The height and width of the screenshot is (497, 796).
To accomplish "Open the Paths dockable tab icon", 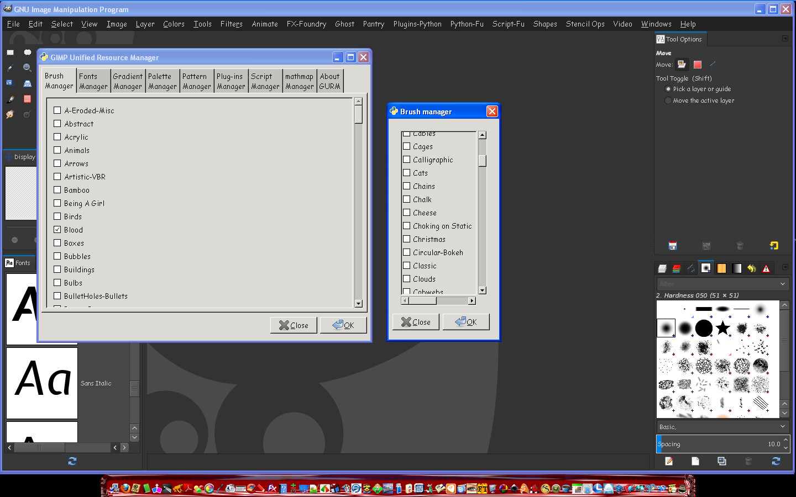I will point(691,268).
